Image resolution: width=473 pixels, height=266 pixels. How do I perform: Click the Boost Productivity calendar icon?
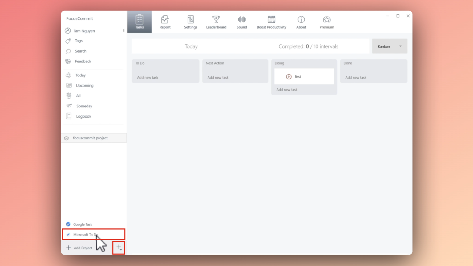[x=271, y=20]
